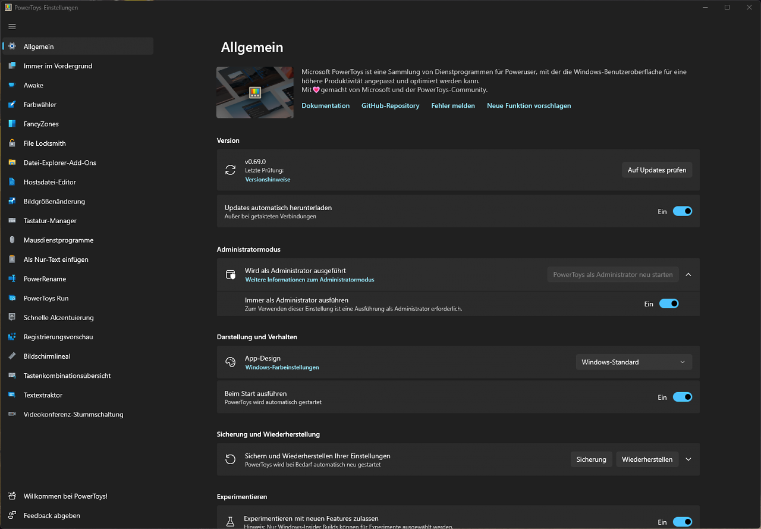This screenshot has width=761, height=529.
Task: Click the v0.69.0 version text
Action: pos(255,161)
